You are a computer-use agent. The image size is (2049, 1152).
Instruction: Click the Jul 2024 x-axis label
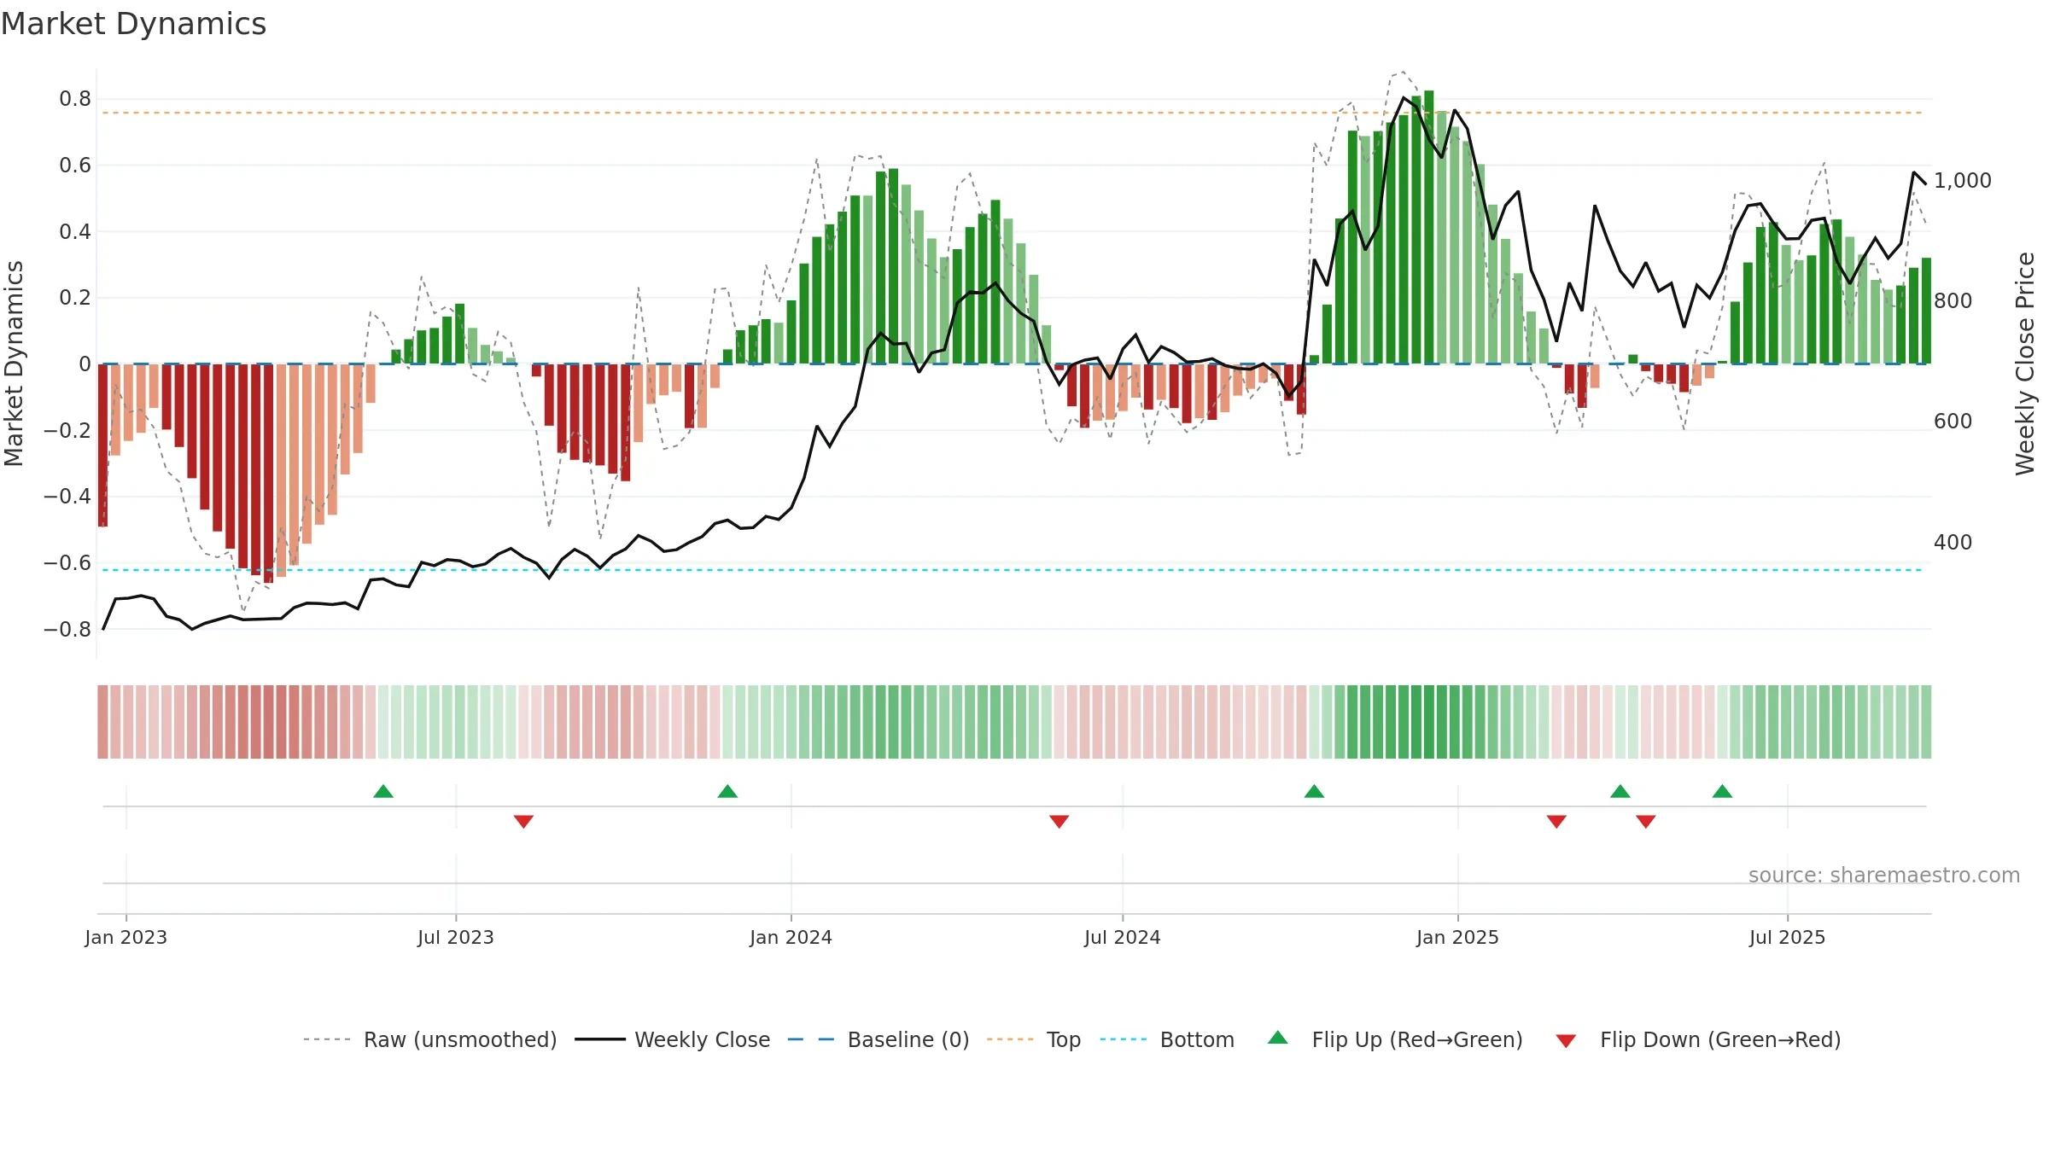click(1123, 937)
